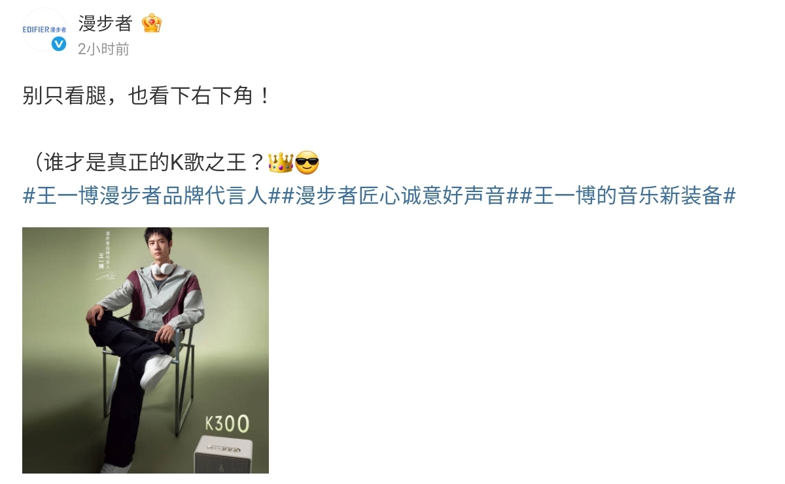Click the blue verified badge on avatar
This screenshot has width=785, height=484.
pyautogui.click(x=59, y=44)
